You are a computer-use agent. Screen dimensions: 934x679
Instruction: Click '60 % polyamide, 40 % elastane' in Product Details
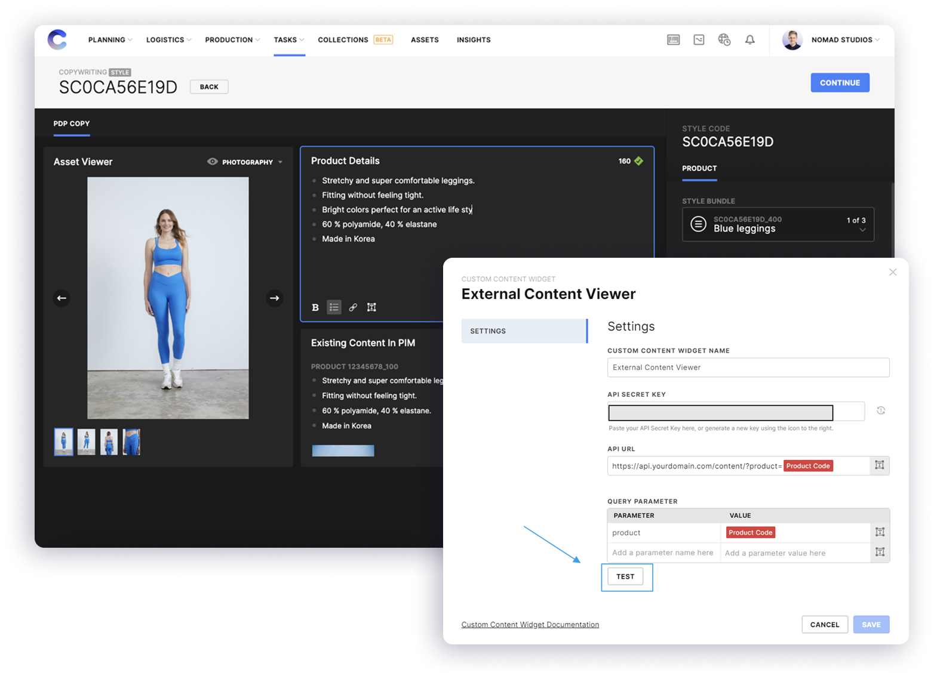(x=379, y=224)
